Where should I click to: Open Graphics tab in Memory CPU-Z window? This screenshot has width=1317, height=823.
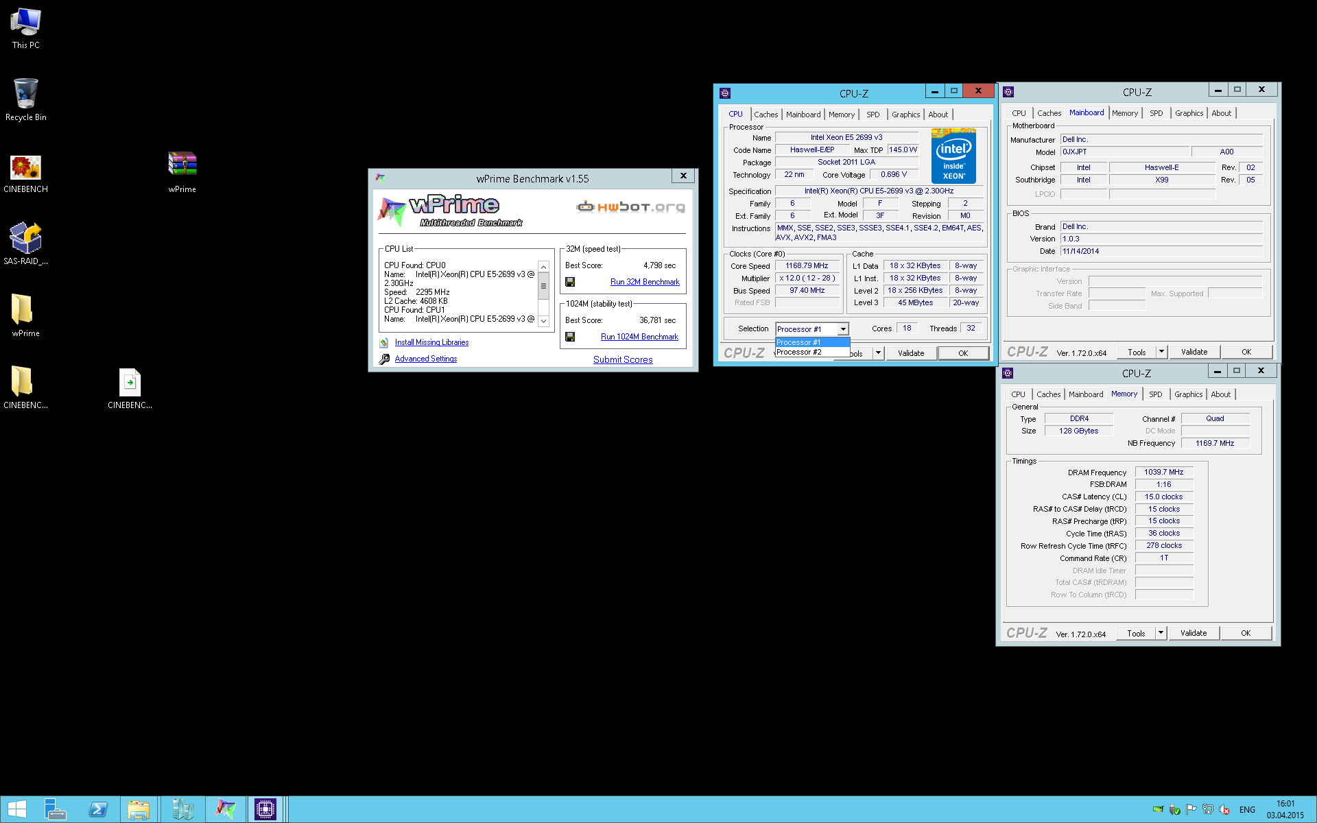pos(1188,394)
